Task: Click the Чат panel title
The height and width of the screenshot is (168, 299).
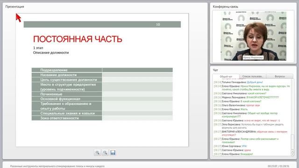Action: (x=215, y=70)
